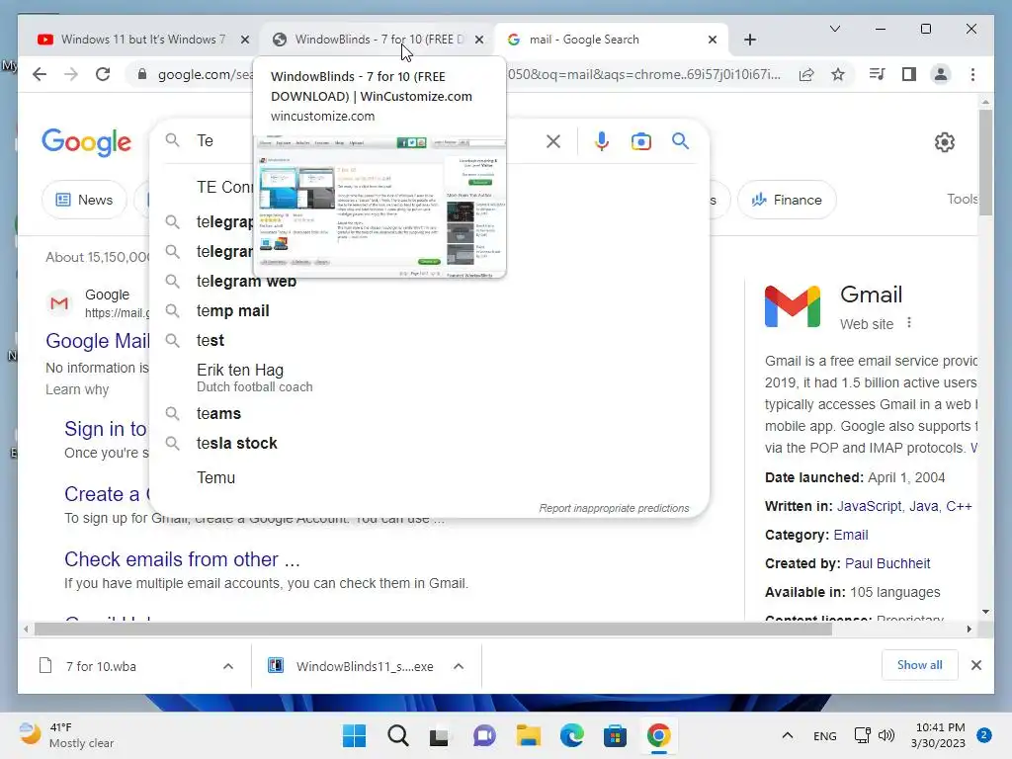Open a new Chrome tab
1012x759 pixels.
pyautogui.click(x=749, y=40)
